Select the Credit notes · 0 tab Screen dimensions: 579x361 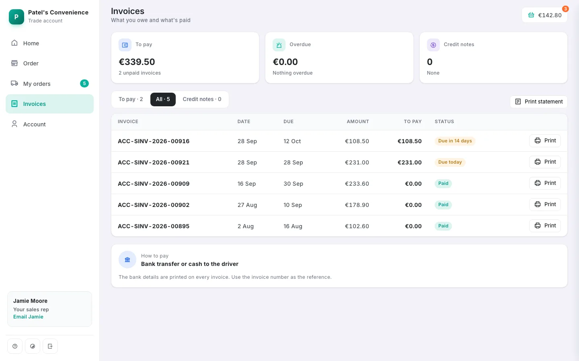(x=202, y=99)
